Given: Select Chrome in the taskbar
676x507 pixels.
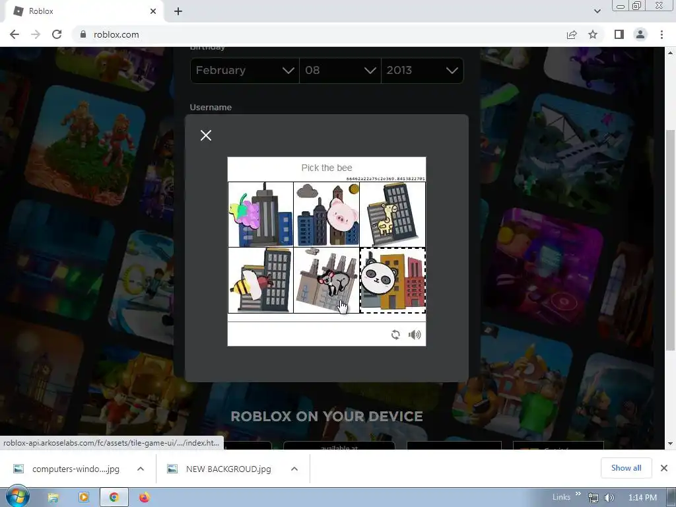Looking at the screenshot, I should [114, 498].
